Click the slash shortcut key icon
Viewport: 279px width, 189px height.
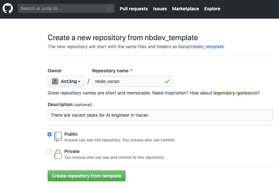click(109, 9)
